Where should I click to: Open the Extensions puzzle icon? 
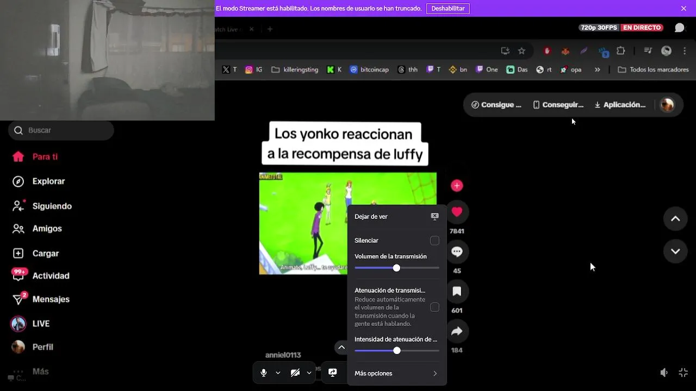coord(621,51)
